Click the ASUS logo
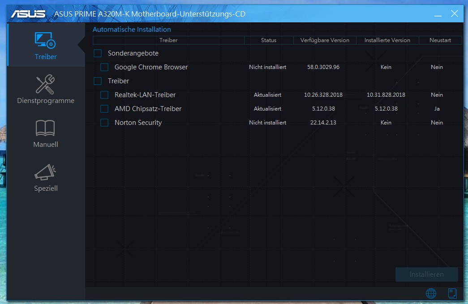Screen dimensions: 468x304 click(x=28, y=14)
